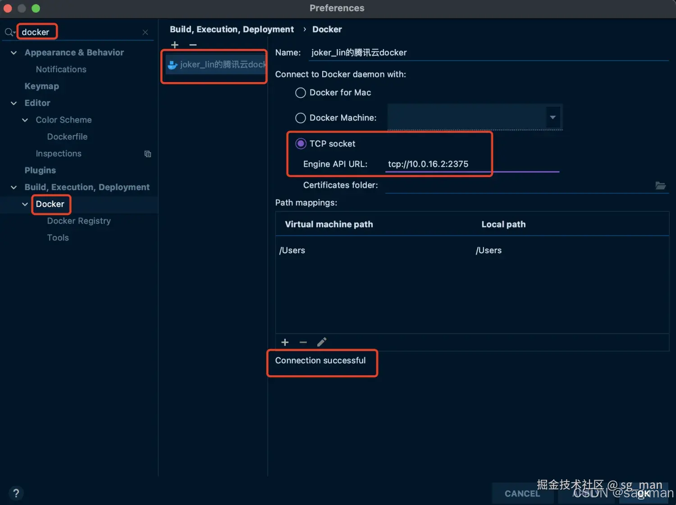
Task: Open Notifications settings
Action: pyautogui.click(x=61, y=69)
